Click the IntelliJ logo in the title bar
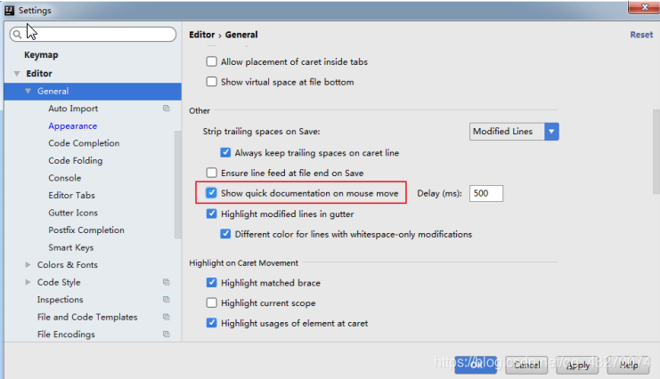Image resolution: width=660 pixels, height=379 pixels. pos(9,10)
